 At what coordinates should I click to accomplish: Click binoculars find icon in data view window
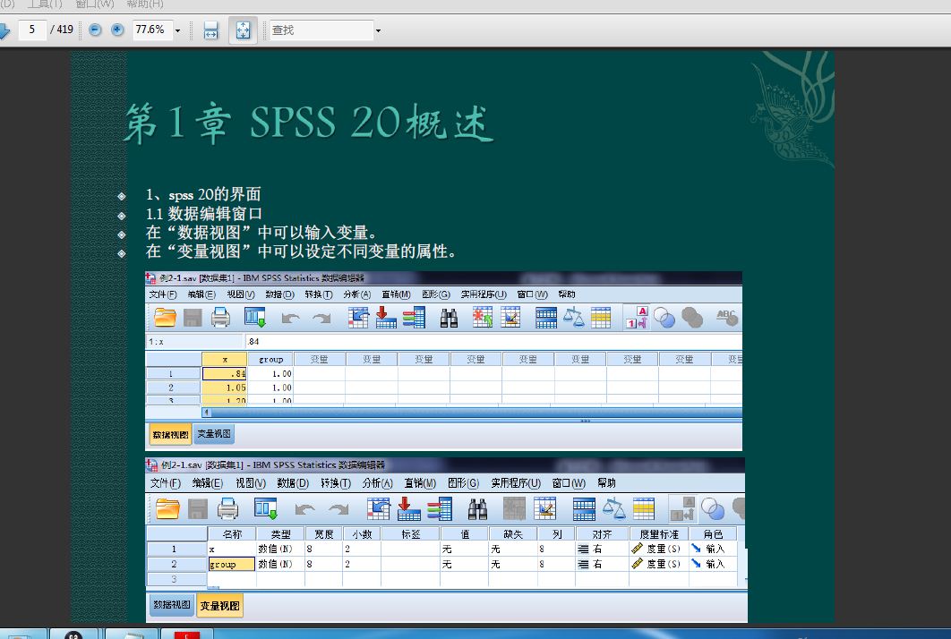(449, 318)
